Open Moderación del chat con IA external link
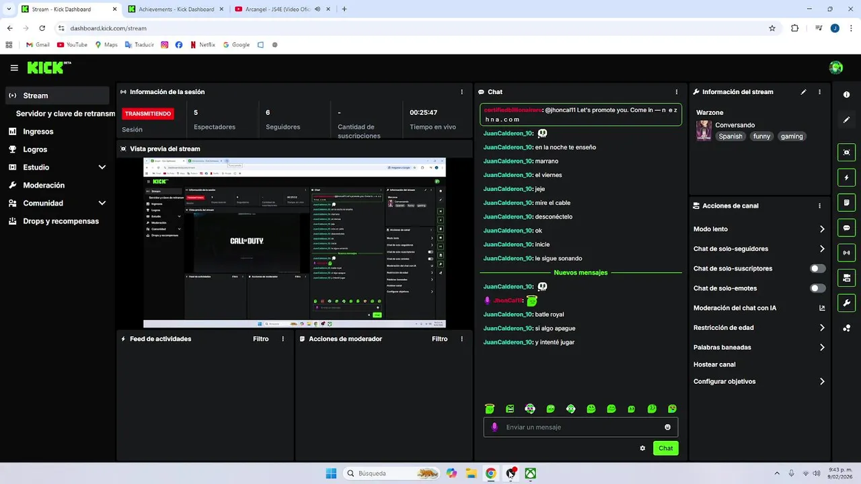861x484 pixels. (x=822, y=308)
